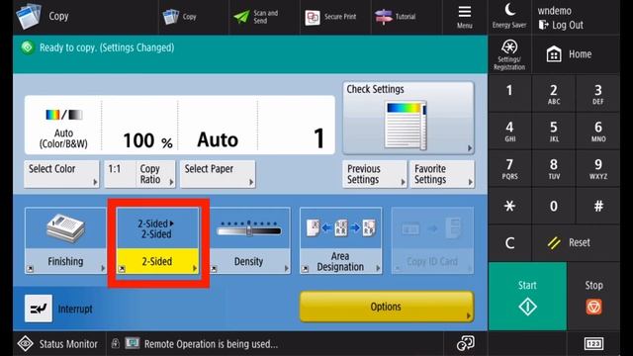The width and height of the screenshot is (633, 356).
Task: Open the yellow Options menu
Action: click(x=387, y=307)
